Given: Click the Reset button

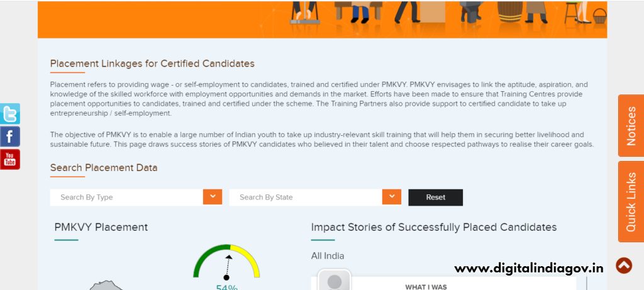Looking at the screenshot, I should (x=435, y=197).
